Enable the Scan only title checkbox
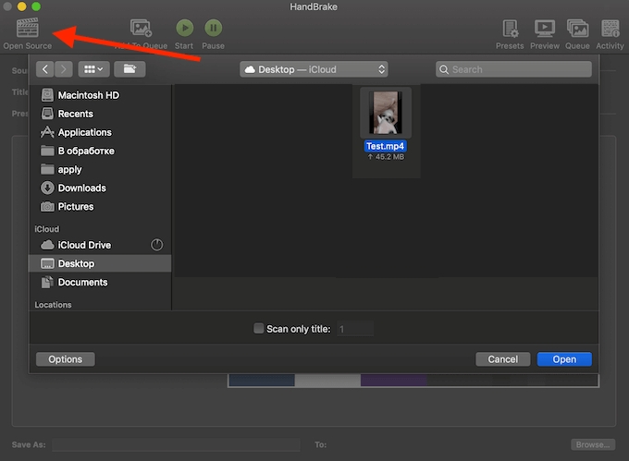This screenshot has width=629, height=461. 259,328
